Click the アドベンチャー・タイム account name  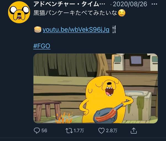[69, 5]
